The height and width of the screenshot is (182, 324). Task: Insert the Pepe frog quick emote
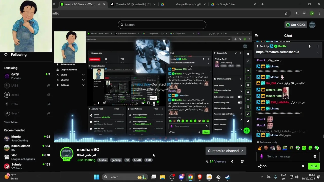pyautogui.click(x=285, y=148)
